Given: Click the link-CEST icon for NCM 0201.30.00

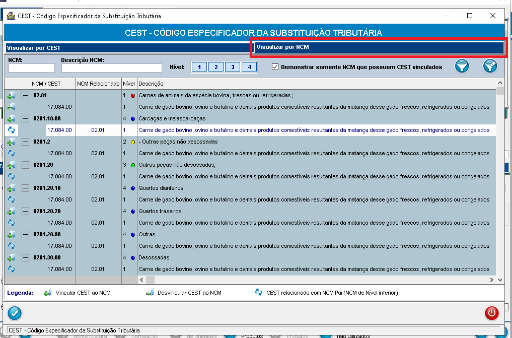Looking at the screenshot, I should pyautogui.click(x=12, y=258).
